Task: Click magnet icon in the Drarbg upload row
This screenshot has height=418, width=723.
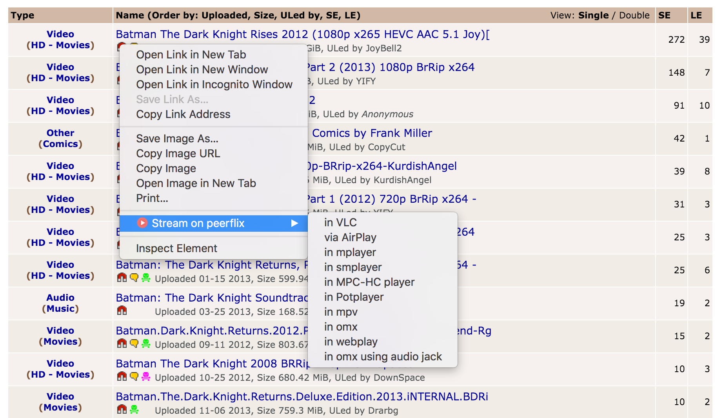Action: tap(122, 409)
